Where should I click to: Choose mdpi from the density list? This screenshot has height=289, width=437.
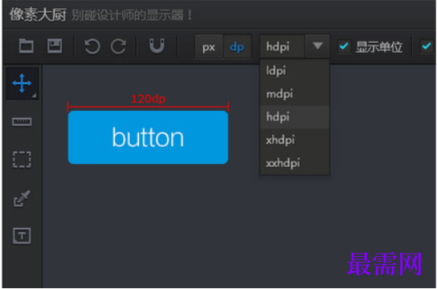295,94
